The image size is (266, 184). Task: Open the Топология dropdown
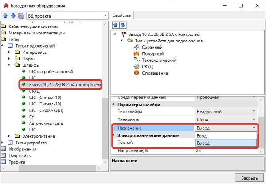tap(254, 119)
